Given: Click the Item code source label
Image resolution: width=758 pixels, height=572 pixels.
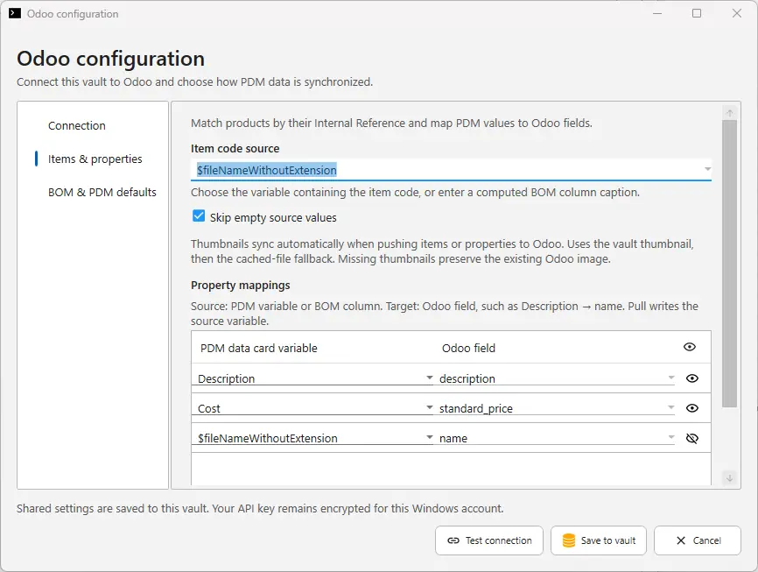Looking at the screenshot, I should click(235, 149).
